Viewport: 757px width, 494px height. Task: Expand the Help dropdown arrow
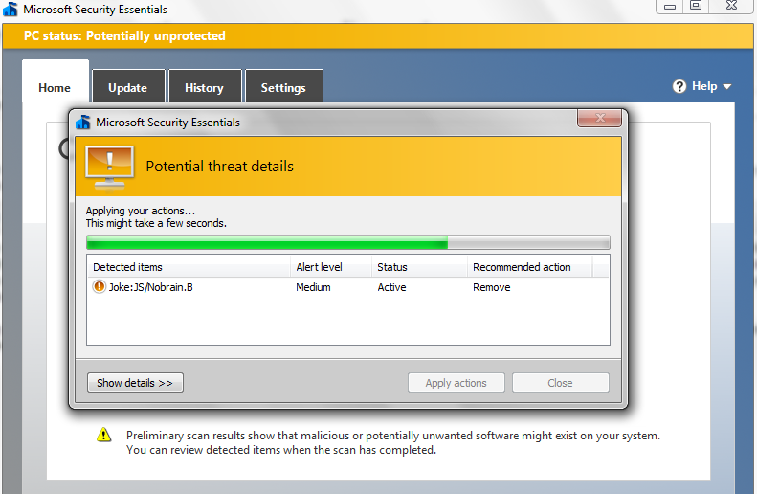tap(727, 87)
